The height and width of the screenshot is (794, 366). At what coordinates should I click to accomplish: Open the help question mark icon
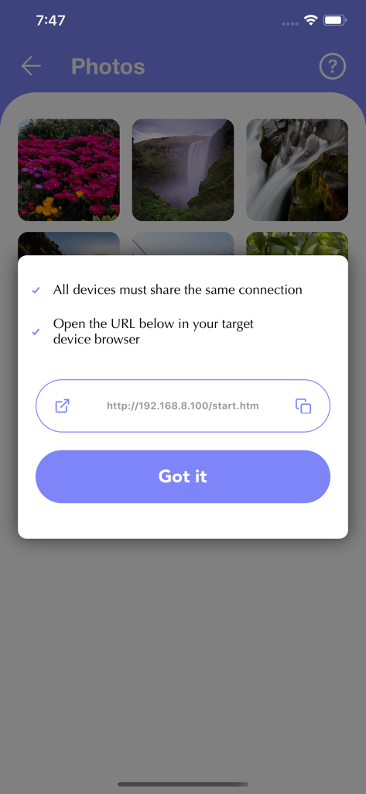(333, 67)
